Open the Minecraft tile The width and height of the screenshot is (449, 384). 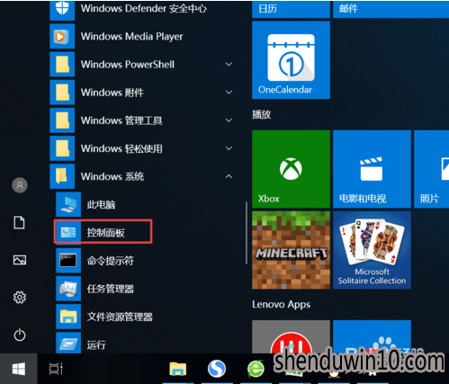(291, 250)
